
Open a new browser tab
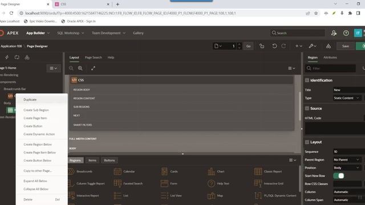coord(117,4)
